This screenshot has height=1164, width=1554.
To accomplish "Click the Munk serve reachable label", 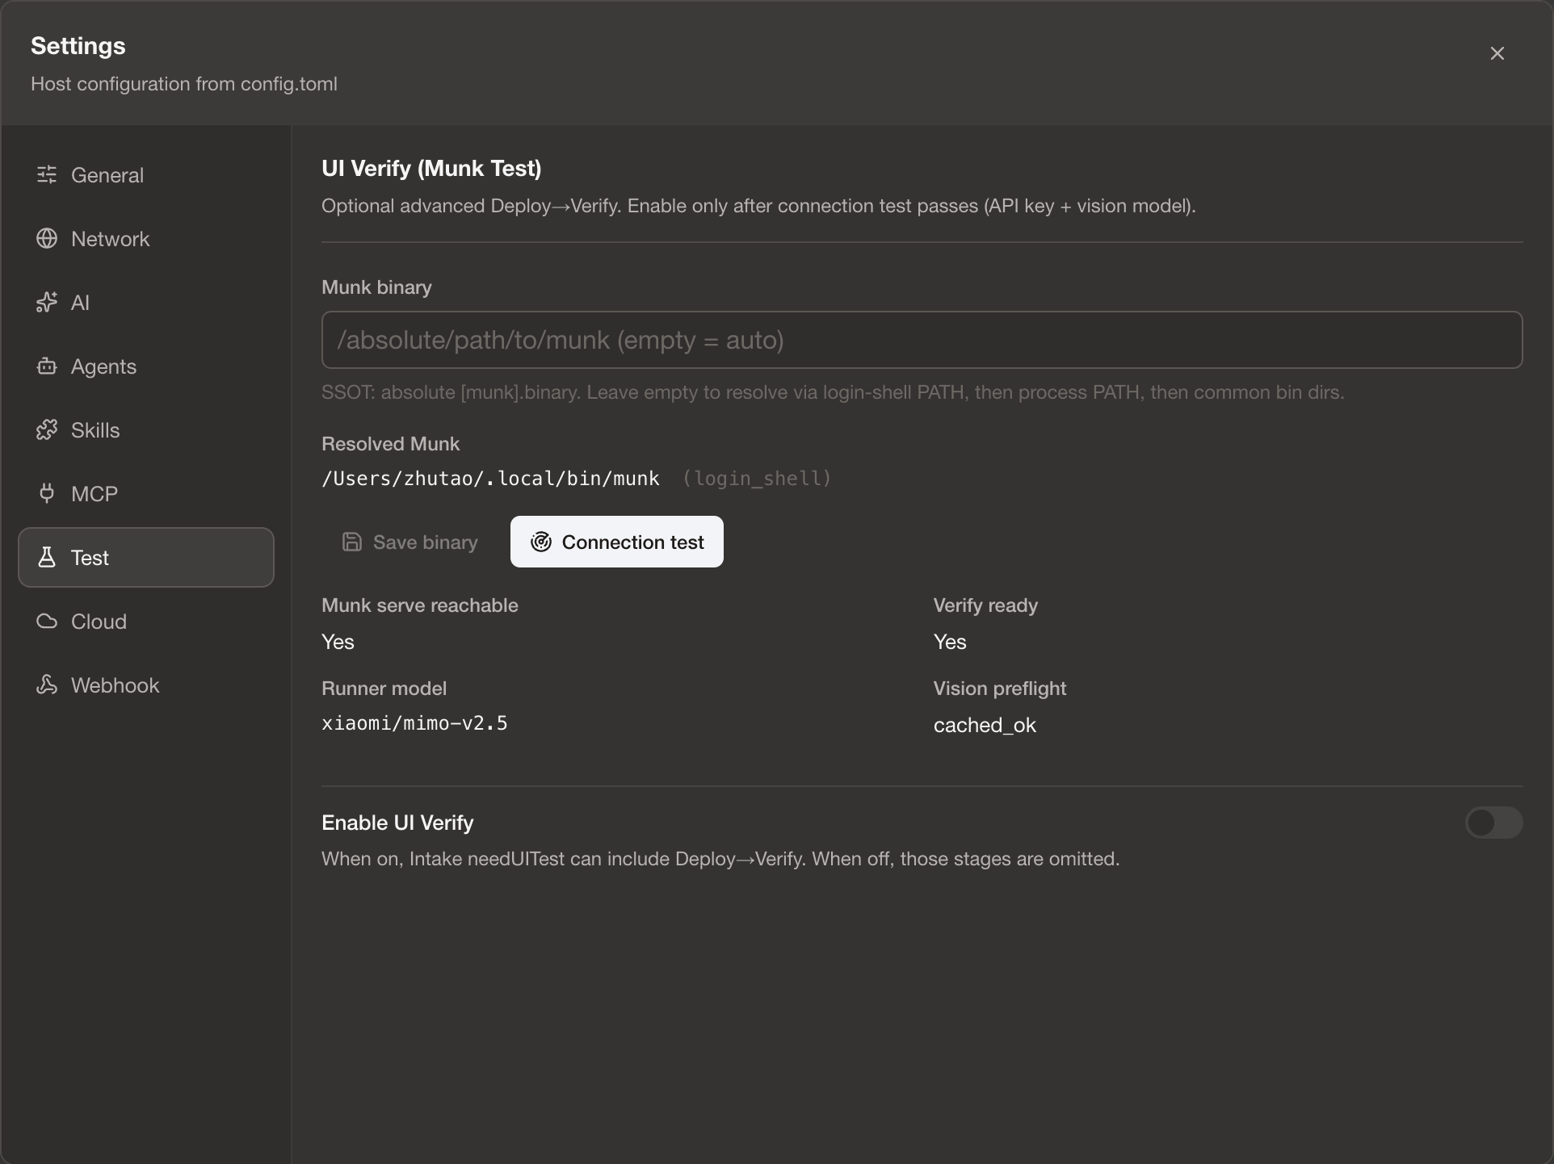I will tap(420, 605).
